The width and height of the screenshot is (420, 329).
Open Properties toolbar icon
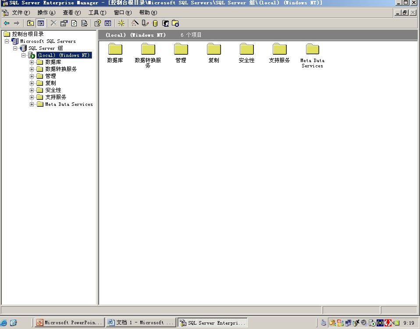coord(64,23)
